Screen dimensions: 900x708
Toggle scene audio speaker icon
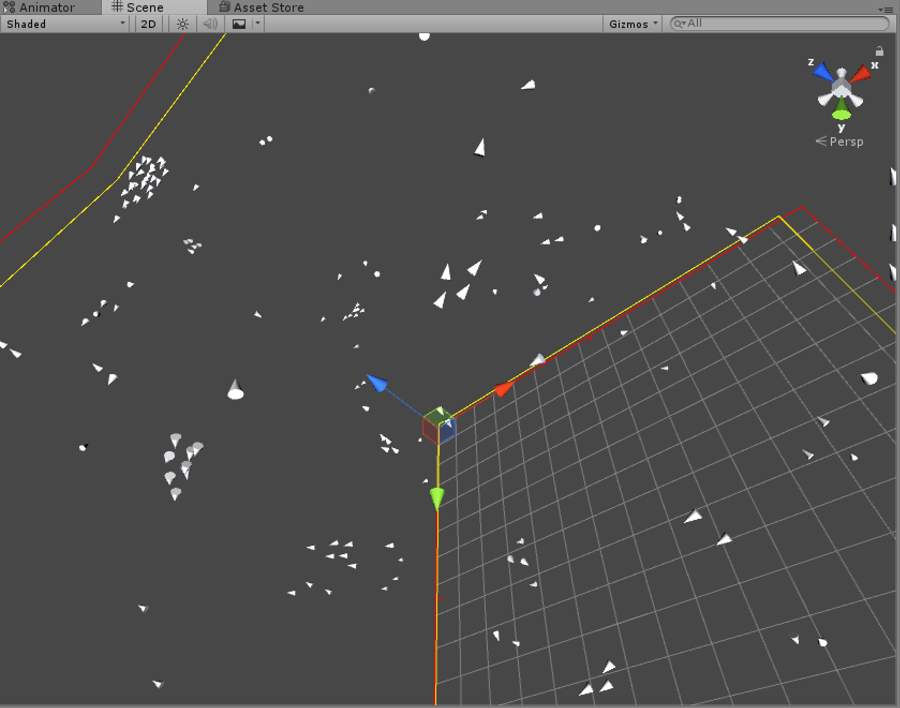click(210, 24)
